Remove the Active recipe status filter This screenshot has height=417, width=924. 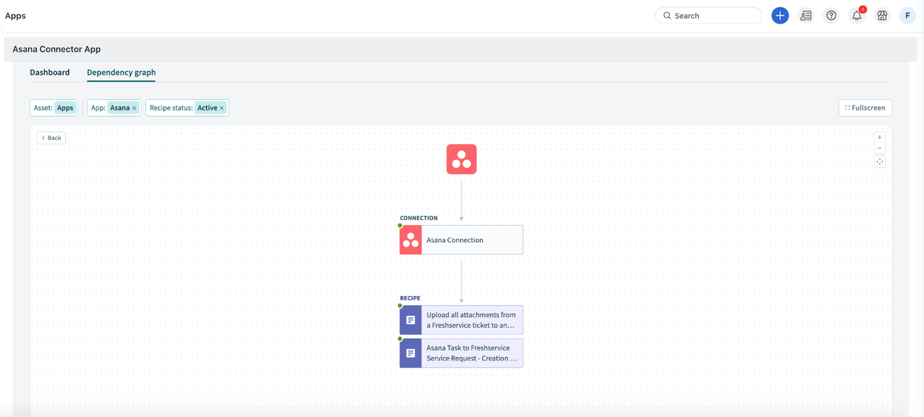pos(221,108)
